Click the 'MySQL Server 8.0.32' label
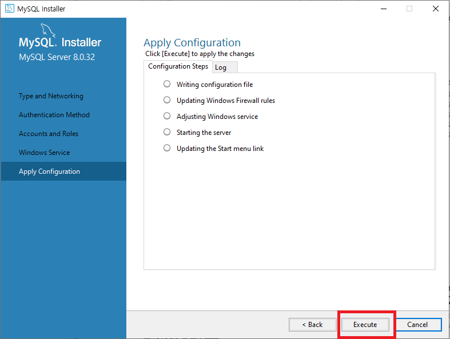The image size is (450, 339). (57, 57)
